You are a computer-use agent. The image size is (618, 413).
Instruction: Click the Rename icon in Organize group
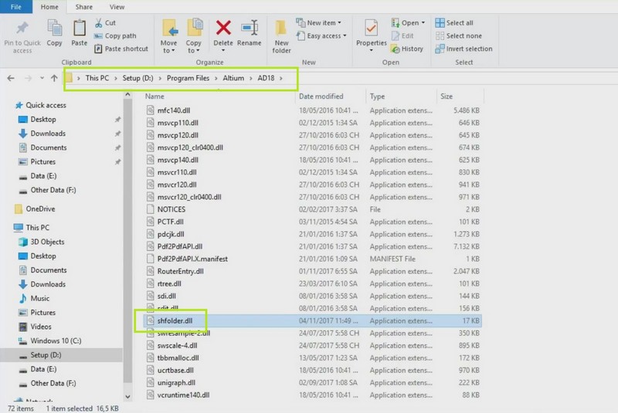tap(250, 29)
